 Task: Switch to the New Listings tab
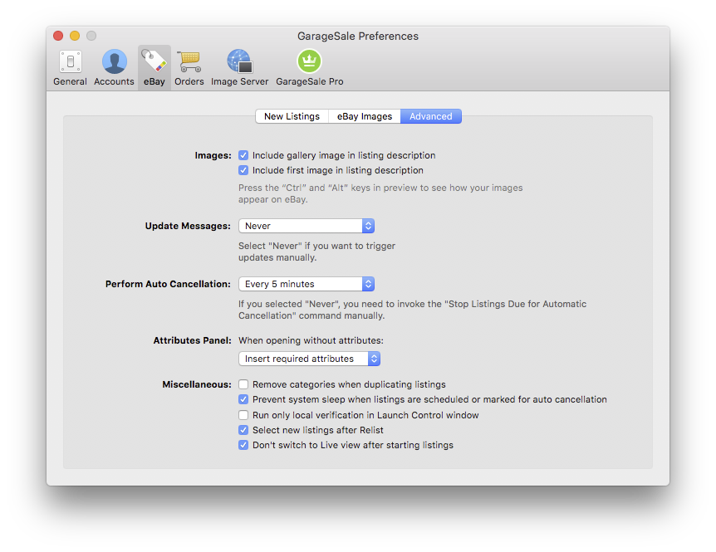click(292, 116)
